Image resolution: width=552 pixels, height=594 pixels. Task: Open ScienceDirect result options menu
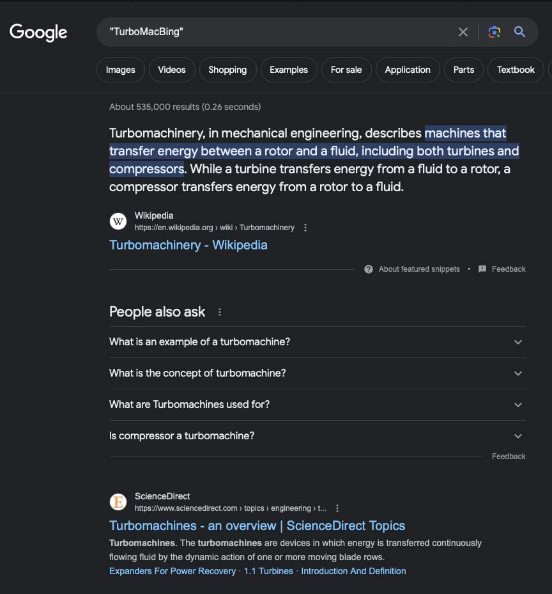(337, 508)
